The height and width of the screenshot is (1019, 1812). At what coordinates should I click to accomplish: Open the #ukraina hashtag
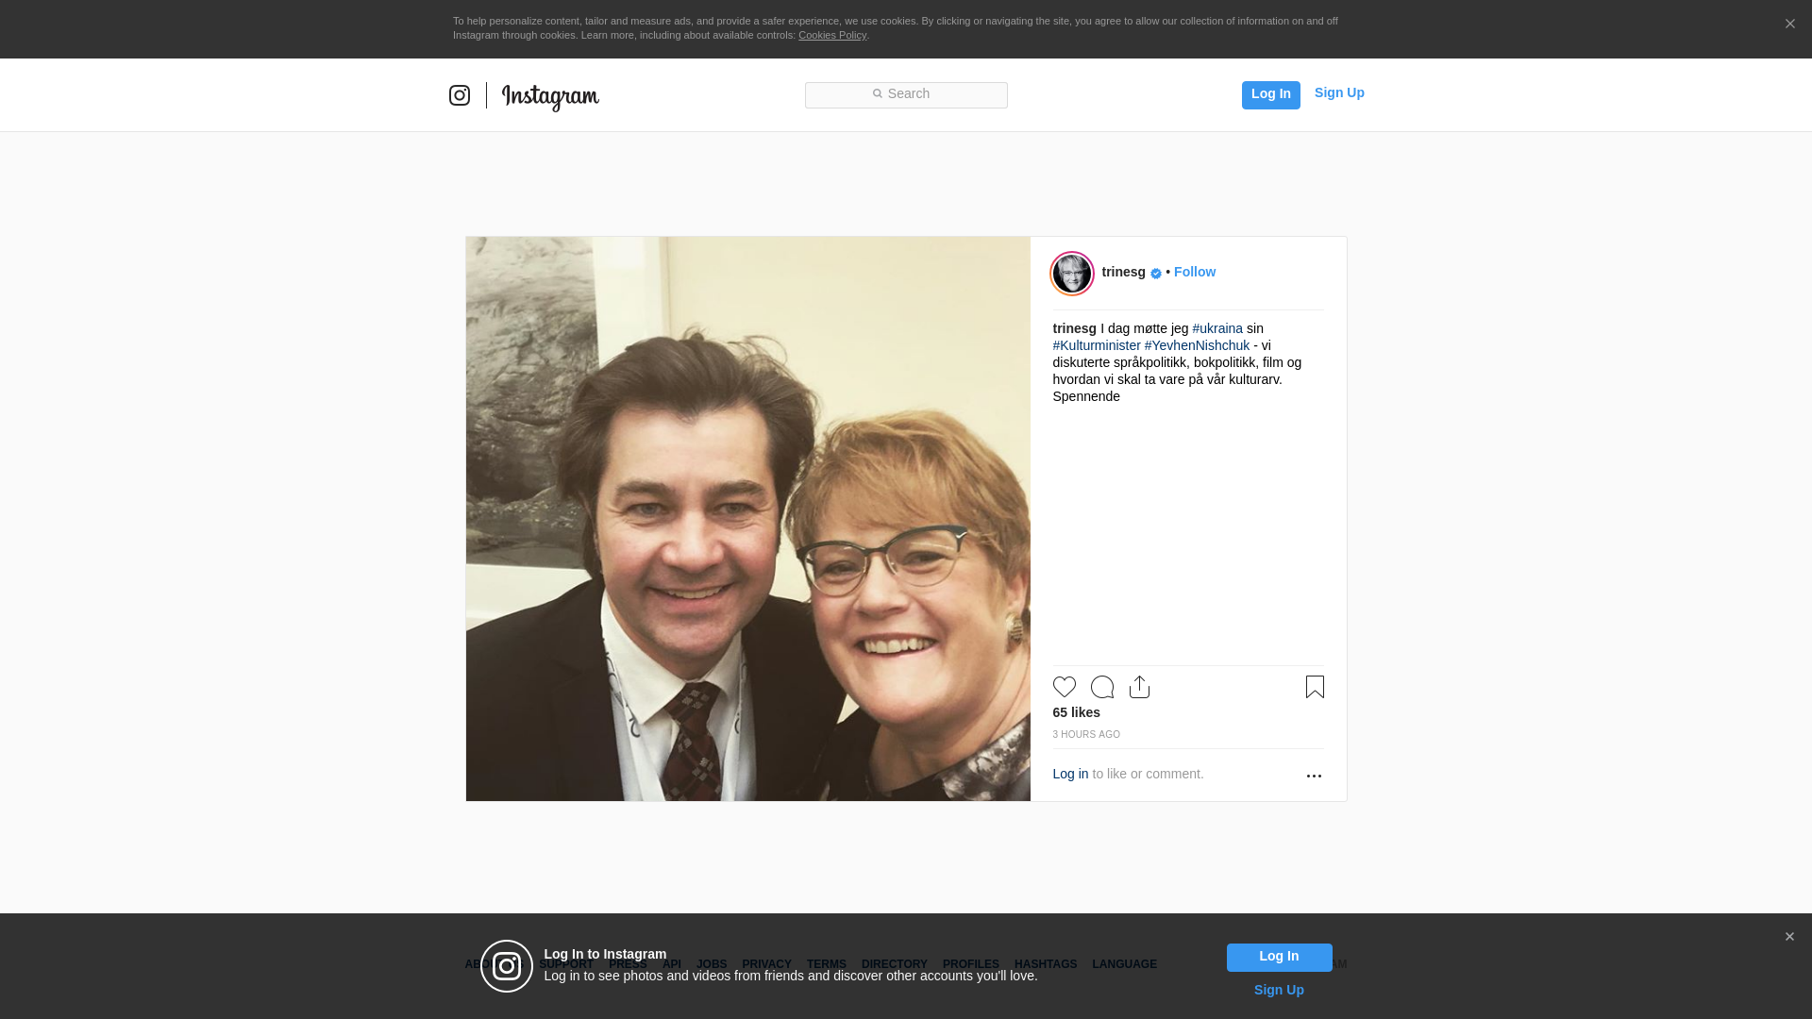[1217, 328]
